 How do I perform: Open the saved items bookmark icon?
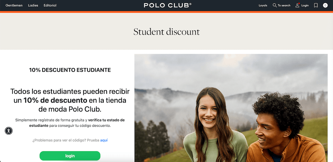pyautogui.click(x=316, y=5)
